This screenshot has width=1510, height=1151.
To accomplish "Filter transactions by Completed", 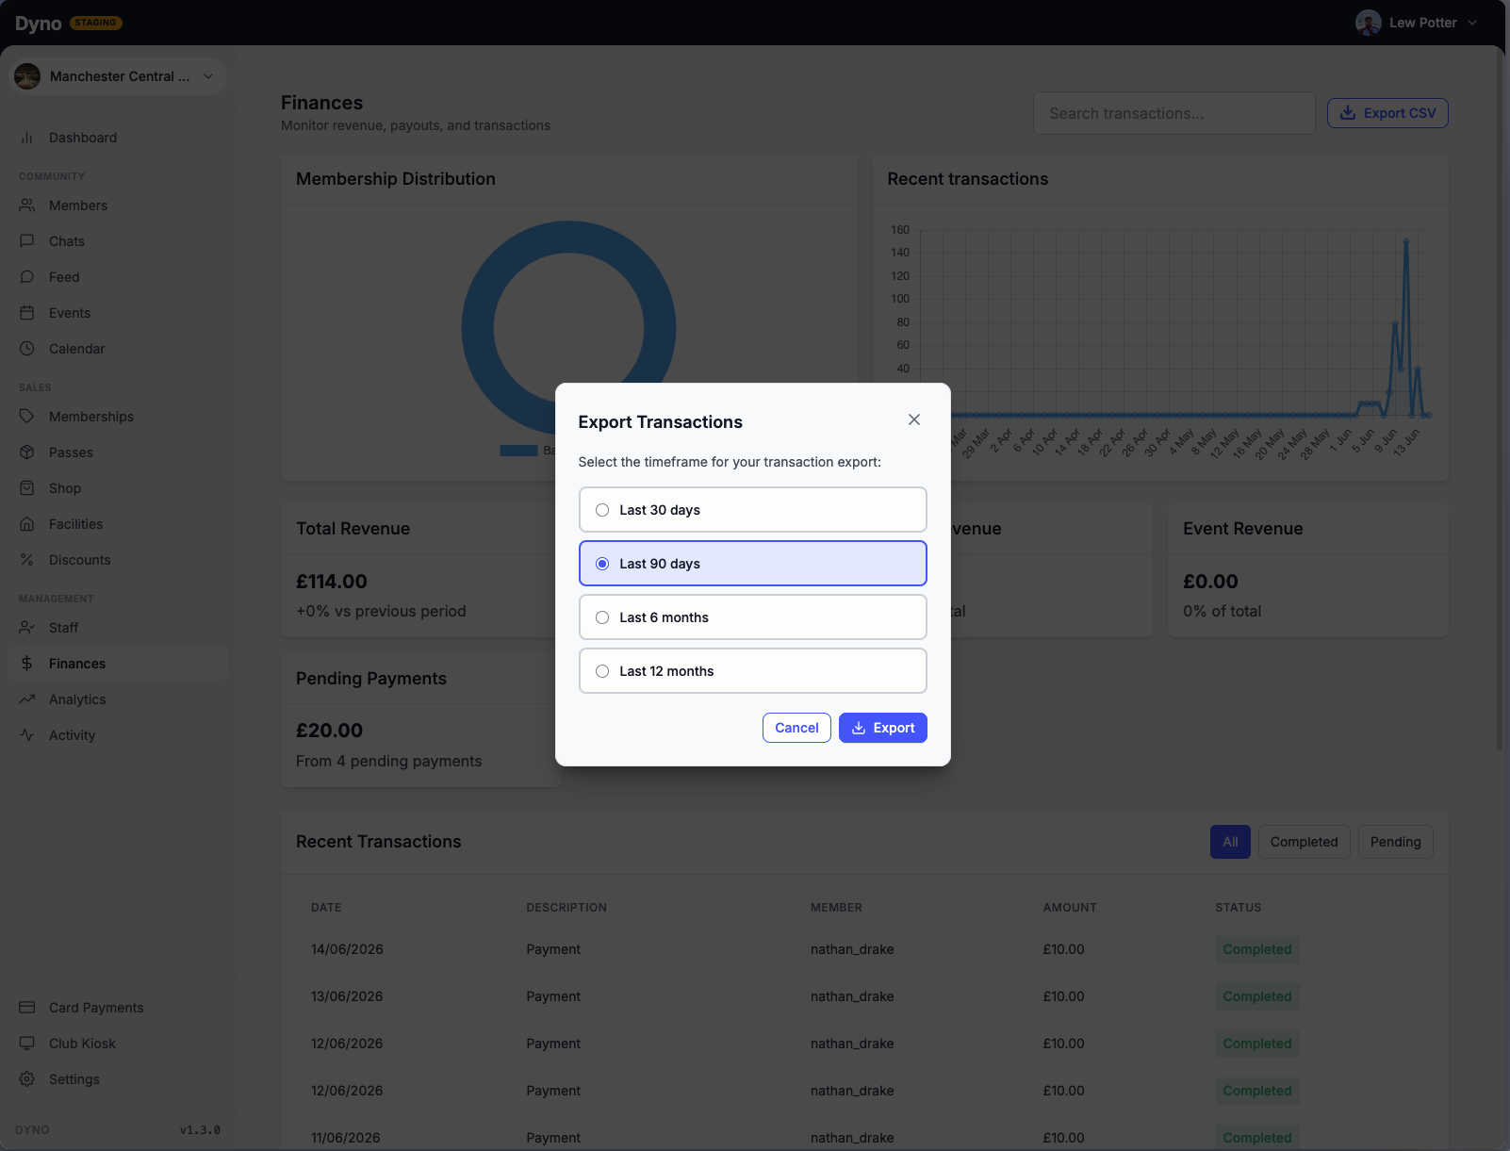I will click(x=1304, y=842).
